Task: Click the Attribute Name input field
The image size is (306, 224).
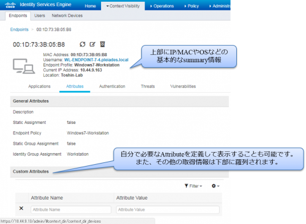Action: tap(71, 209)
